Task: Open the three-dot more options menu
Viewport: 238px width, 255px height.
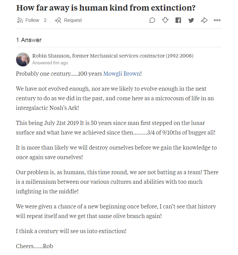Action: [217, 21]
